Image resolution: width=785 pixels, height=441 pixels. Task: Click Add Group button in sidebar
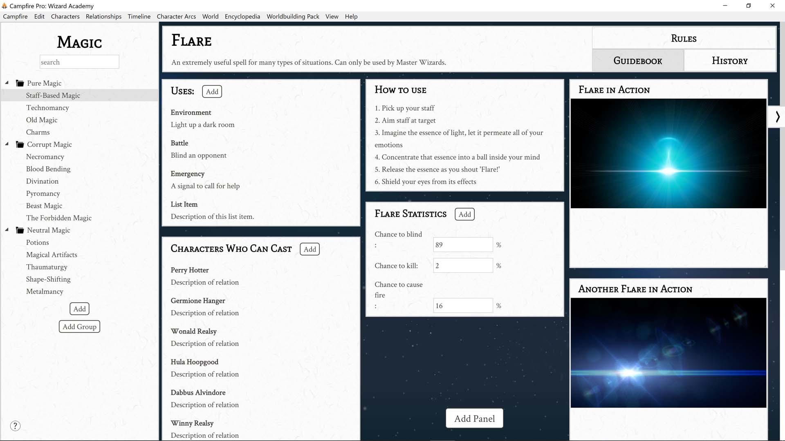point(79,327)
